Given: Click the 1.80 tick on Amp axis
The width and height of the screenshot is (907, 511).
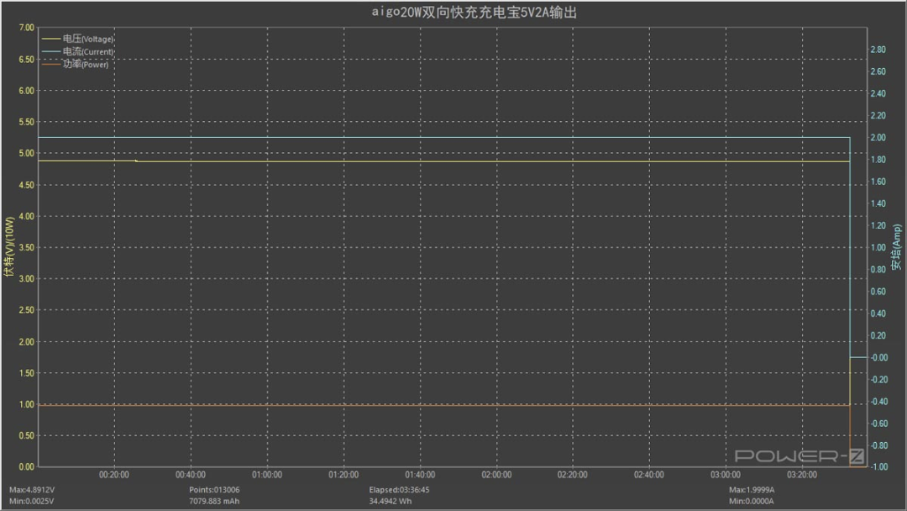Looking at the screenshot, I should pos(878,160).
